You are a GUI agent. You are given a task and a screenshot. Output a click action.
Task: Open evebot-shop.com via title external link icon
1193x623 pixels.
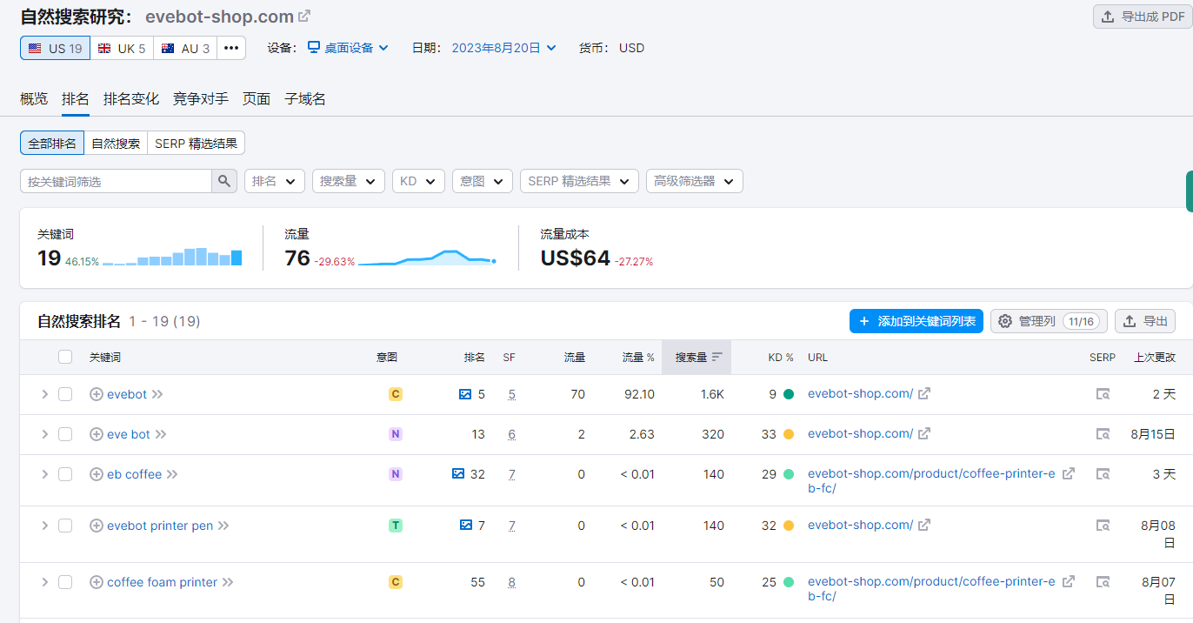point(304,17)
